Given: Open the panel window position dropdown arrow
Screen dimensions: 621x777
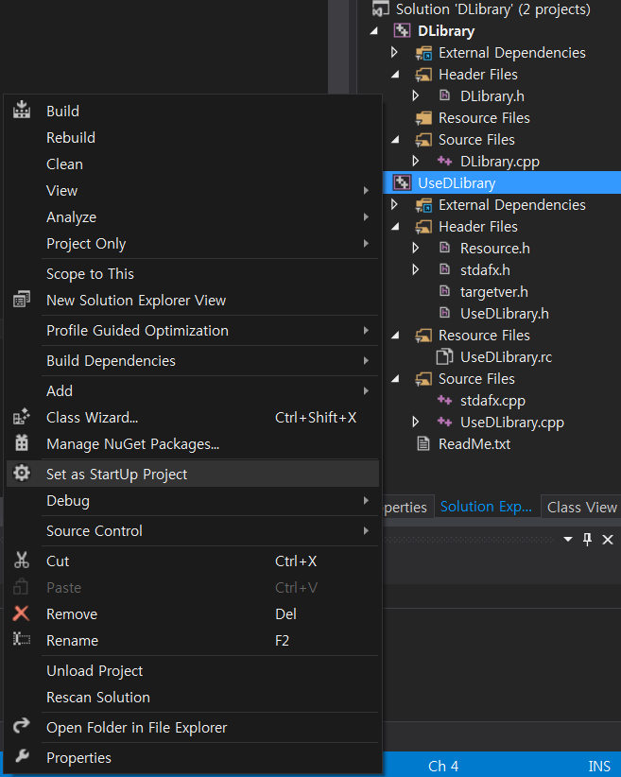Looking at the screenshot, I should (x=568, y=540).
